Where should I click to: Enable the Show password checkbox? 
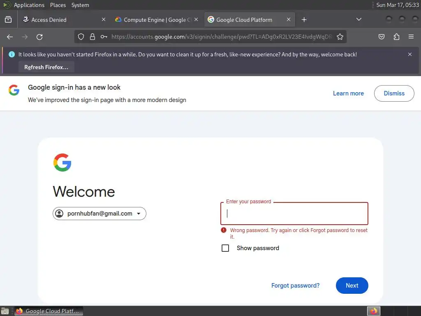pyautogui.click(x=225, y=248)
